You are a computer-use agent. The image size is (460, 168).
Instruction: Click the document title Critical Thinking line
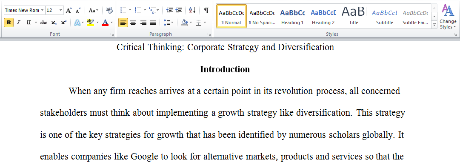coord(225,47)
